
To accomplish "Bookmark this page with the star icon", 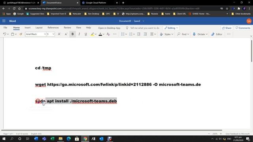I will point(227,9).
